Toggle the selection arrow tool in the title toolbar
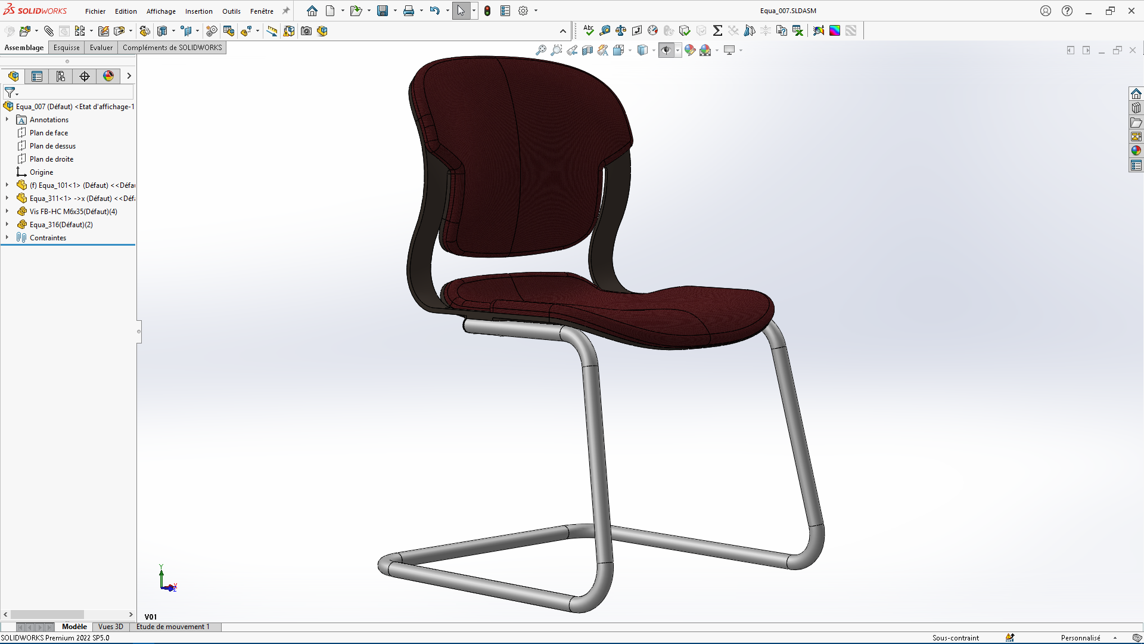The image size is (1144, 644). pos(461,11)
